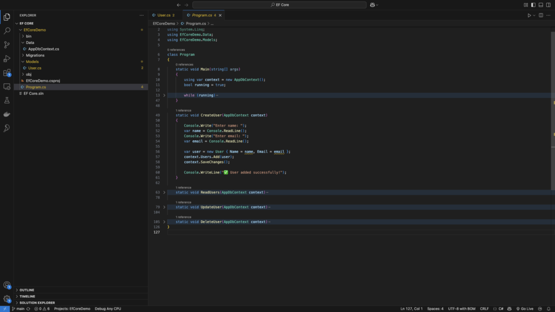Viewport: 555px width, 312px height.
Task: Click the EfCoreDemo breadcrumb segment
Action: [x=164, y=24]
